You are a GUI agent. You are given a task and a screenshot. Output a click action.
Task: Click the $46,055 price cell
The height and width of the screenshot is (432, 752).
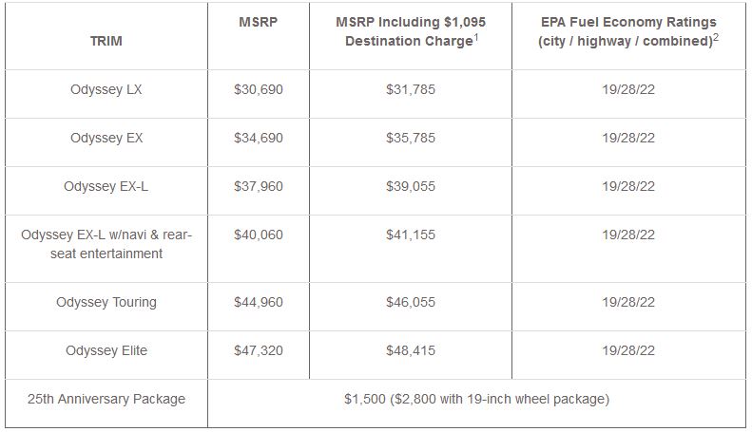pyautogui.click(x=411, y=303)
